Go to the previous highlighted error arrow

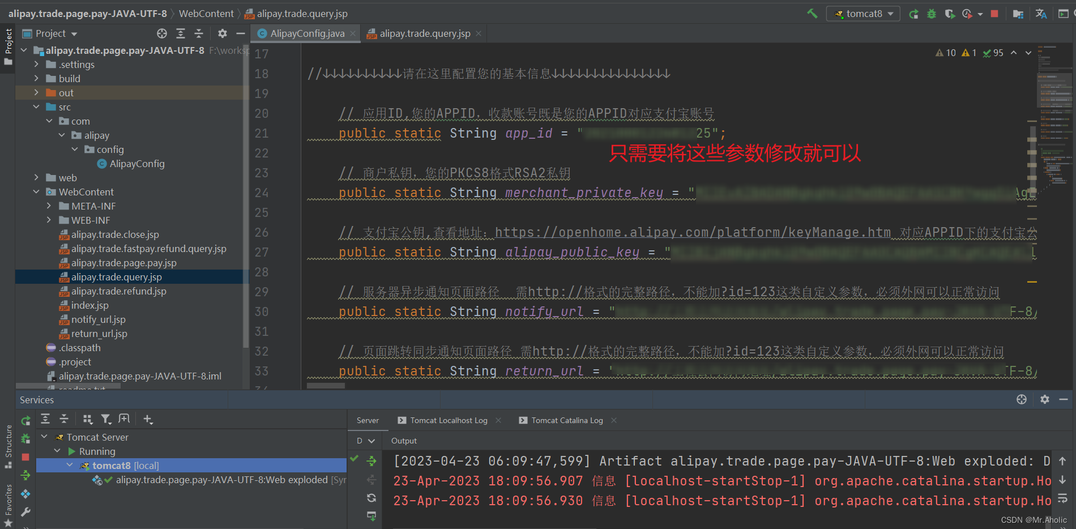[1014, 53]
